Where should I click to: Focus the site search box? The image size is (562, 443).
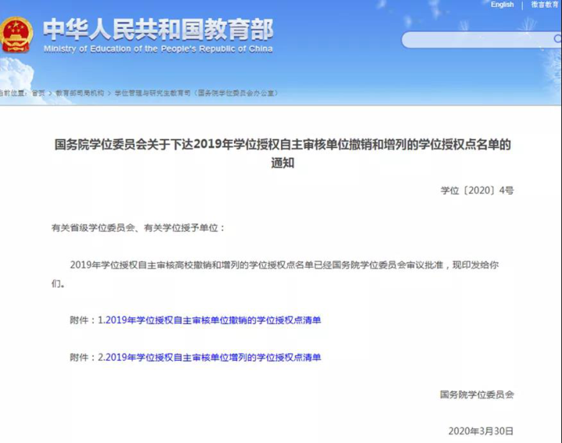click(x=482, y=40)
